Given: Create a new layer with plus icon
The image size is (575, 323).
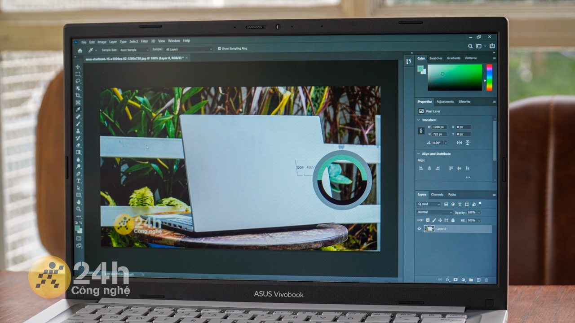Looking at the screenshot, I should pos(478,280).
